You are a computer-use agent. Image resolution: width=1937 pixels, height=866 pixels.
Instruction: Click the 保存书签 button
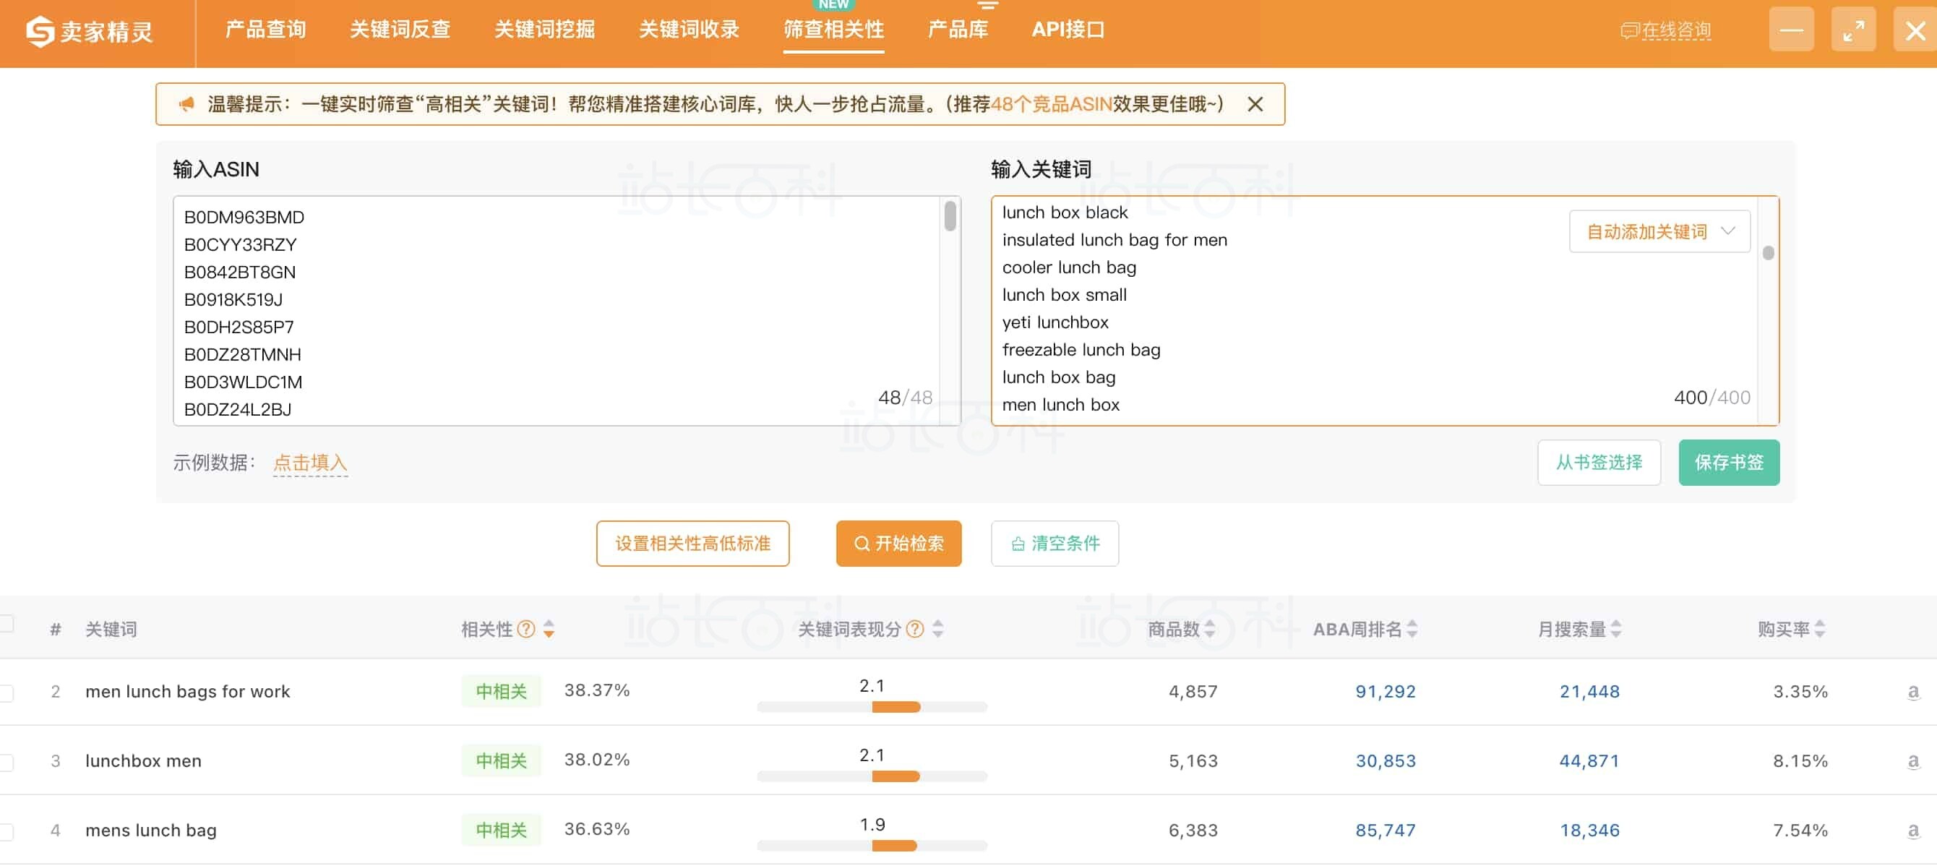(x=1729, y=463)
